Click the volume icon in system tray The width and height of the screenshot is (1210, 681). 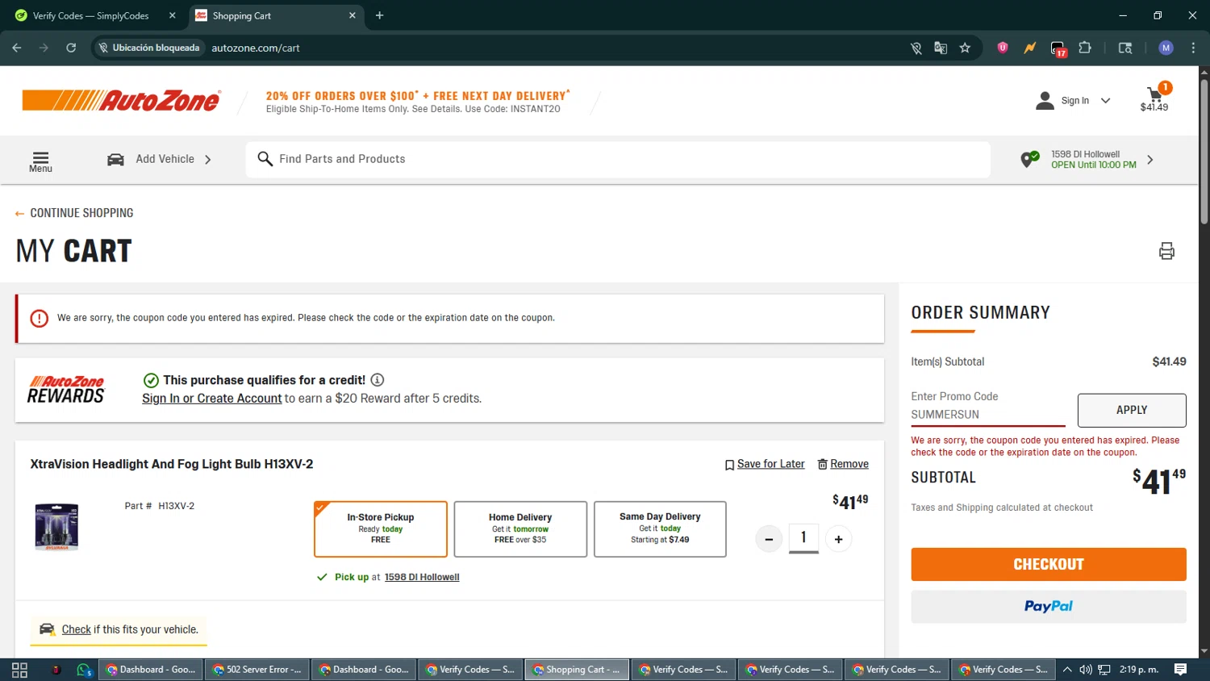[1086, 670]
